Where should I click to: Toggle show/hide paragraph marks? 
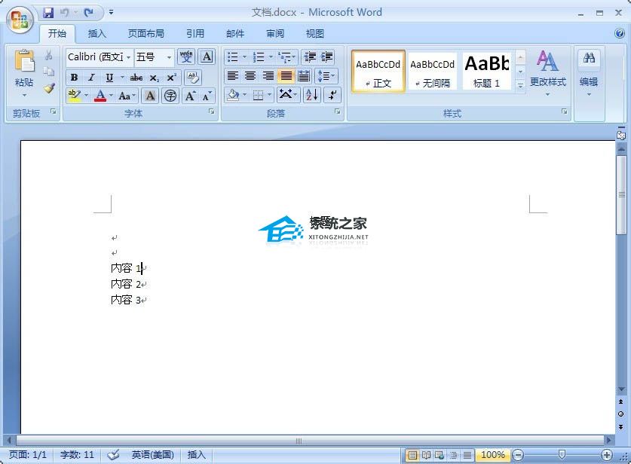pos(332,95)
